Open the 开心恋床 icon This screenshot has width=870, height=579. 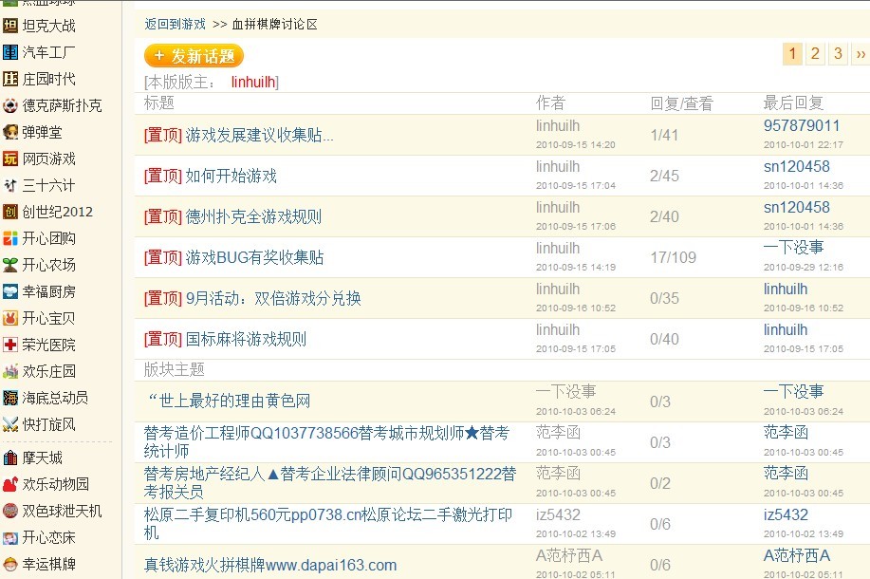click(x=10, y=537)
